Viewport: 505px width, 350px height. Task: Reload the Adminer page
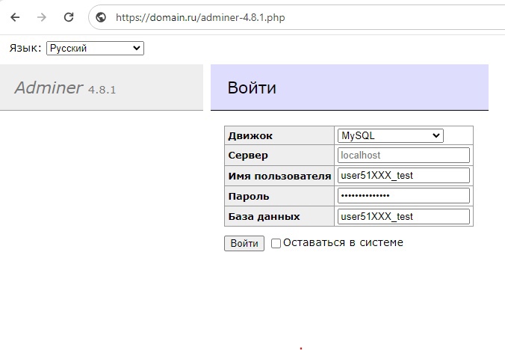point(69,17)
